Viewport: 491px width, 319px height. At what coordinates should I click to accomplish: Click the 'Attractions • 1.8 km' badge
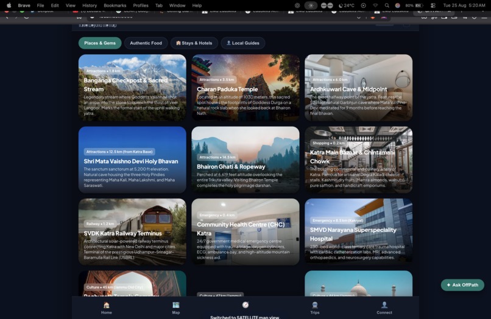click(103, 71)
